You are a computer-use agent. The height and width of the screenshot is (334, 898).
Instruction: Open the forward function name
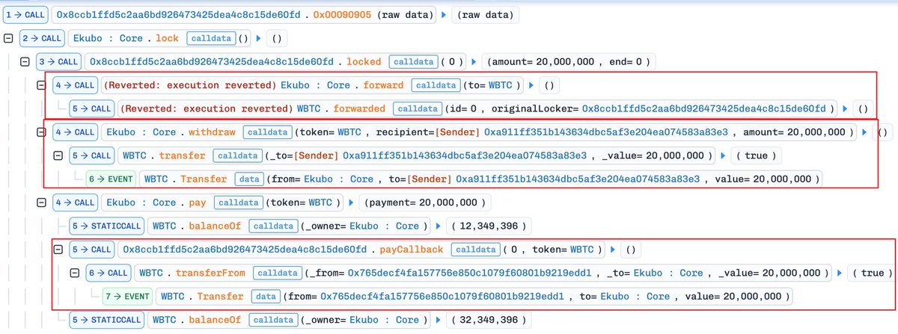384,85
